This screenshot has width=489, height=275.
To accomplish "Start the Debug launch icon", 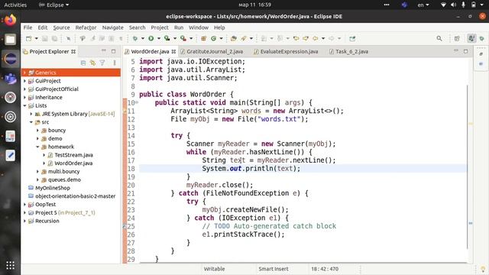I will click(x=135, y=39).
